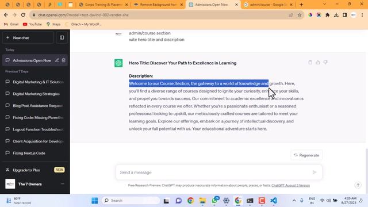Open The 7 Owners account menu dots
The width and height of the screenshot is (368, 207).
(x=63, y=184)
